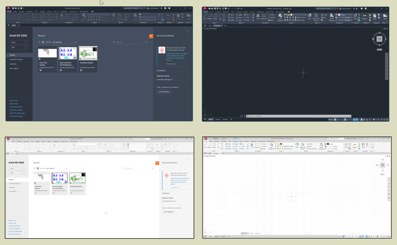Click Match Properties in dark drawing window
Screen dimensions: 397x245
[331, 17]
